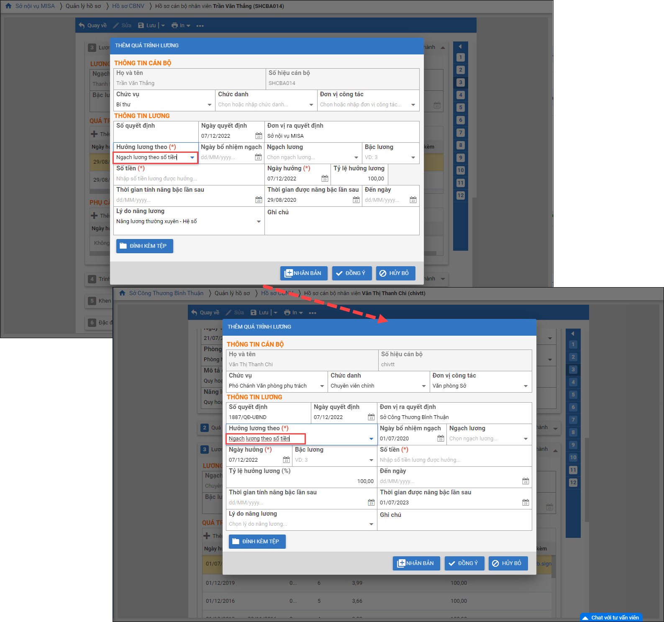
Task: Click the Đơn vị ra quyết định field showing Sở nội vụ MISA
Action: [x=341, y=136]
